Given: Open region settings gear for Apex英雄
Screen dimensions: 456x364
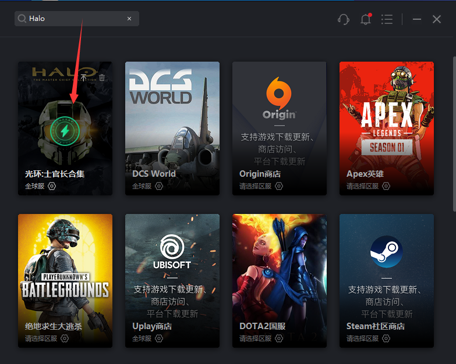Looking at the screenshot, I should pos(386,186).
